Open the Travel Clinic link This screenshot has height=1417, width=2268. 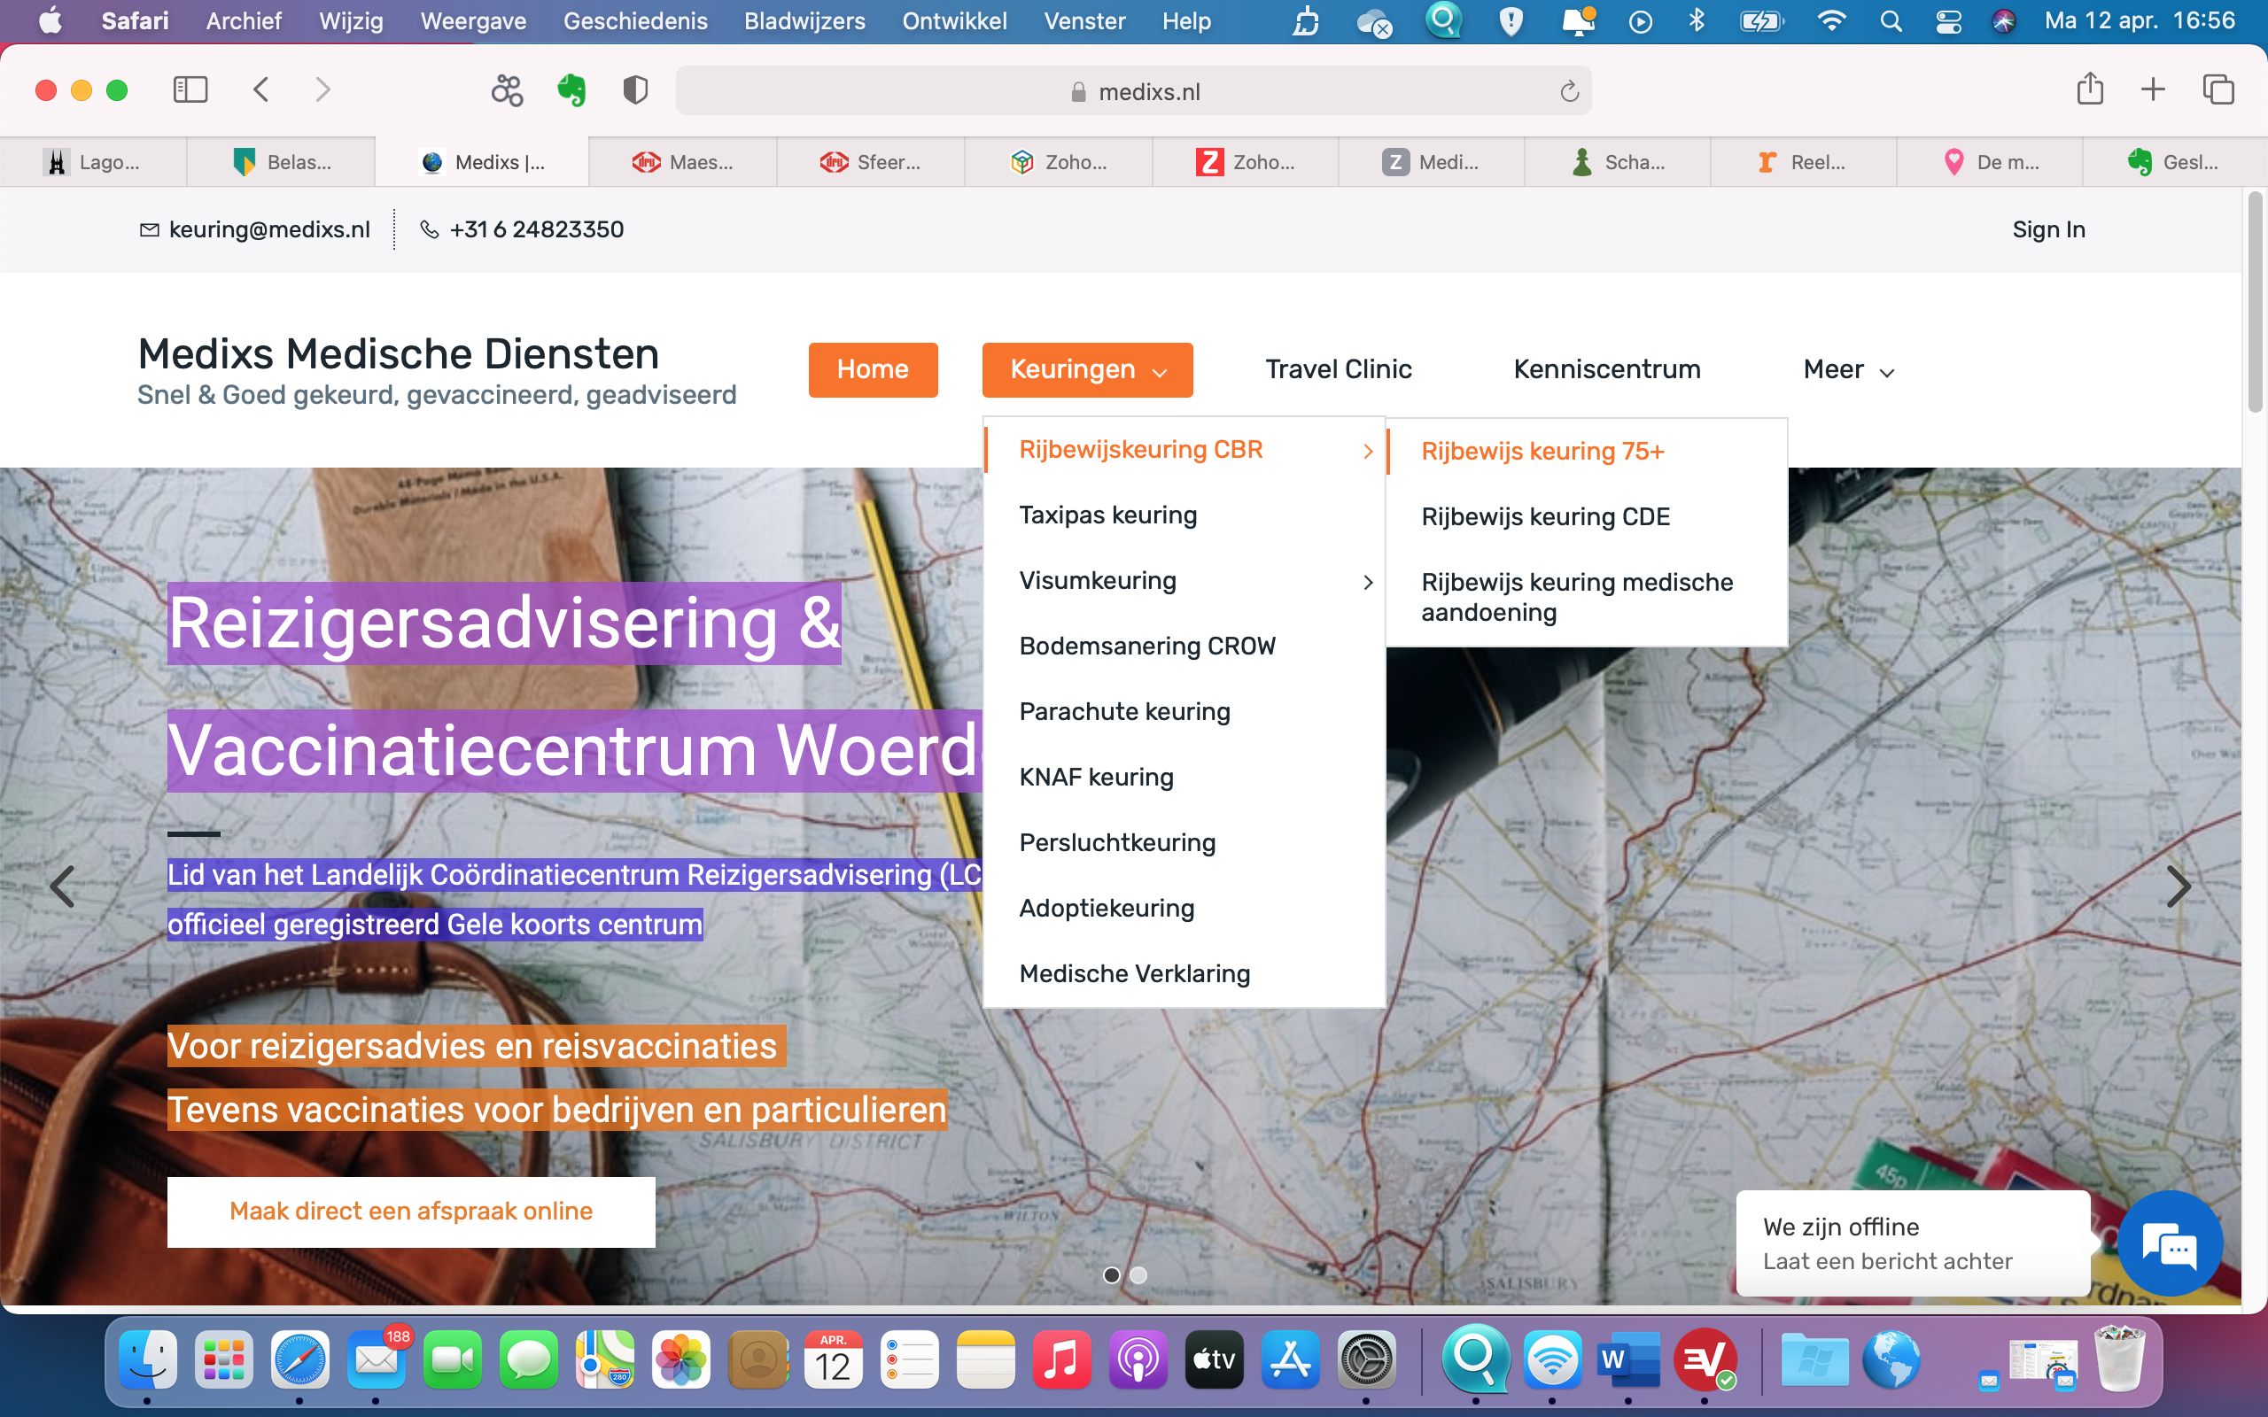(x=1339, y=370)
